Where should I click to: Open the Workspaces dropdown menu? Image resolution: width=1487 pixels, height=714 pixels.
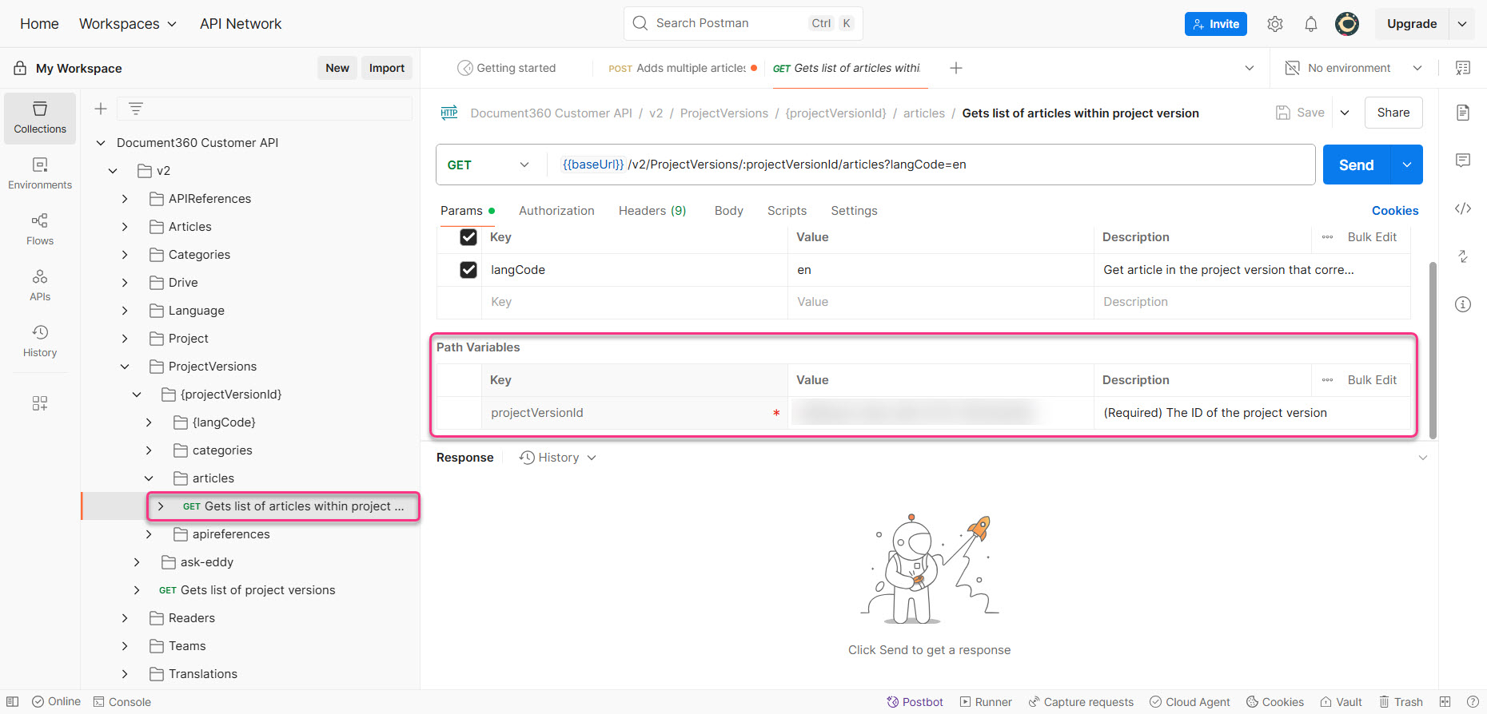(x=128, y=24)
